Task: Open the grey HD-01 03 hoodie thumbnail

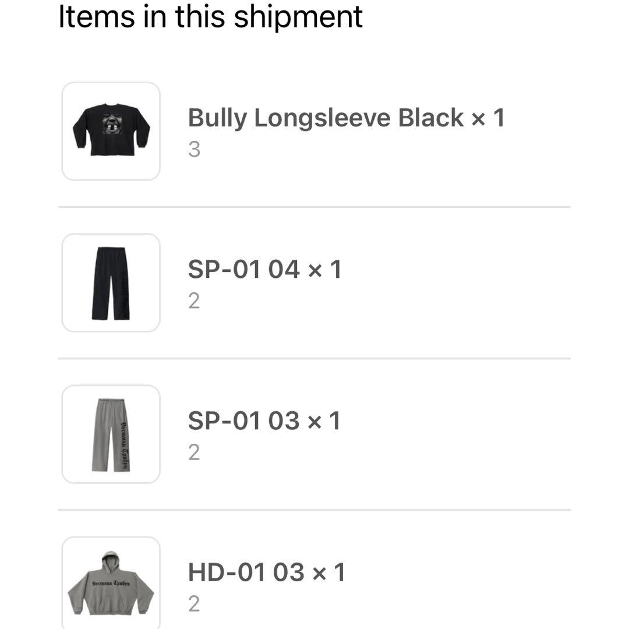Action: tap(111, 582)
